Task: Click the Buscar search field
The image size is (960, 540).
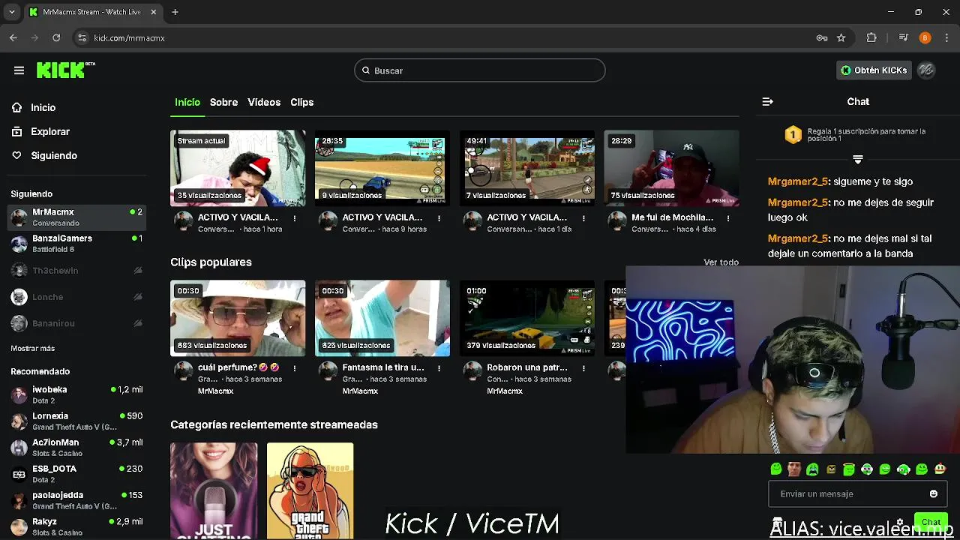Action: pyautogui.click(x=480, y=70)
